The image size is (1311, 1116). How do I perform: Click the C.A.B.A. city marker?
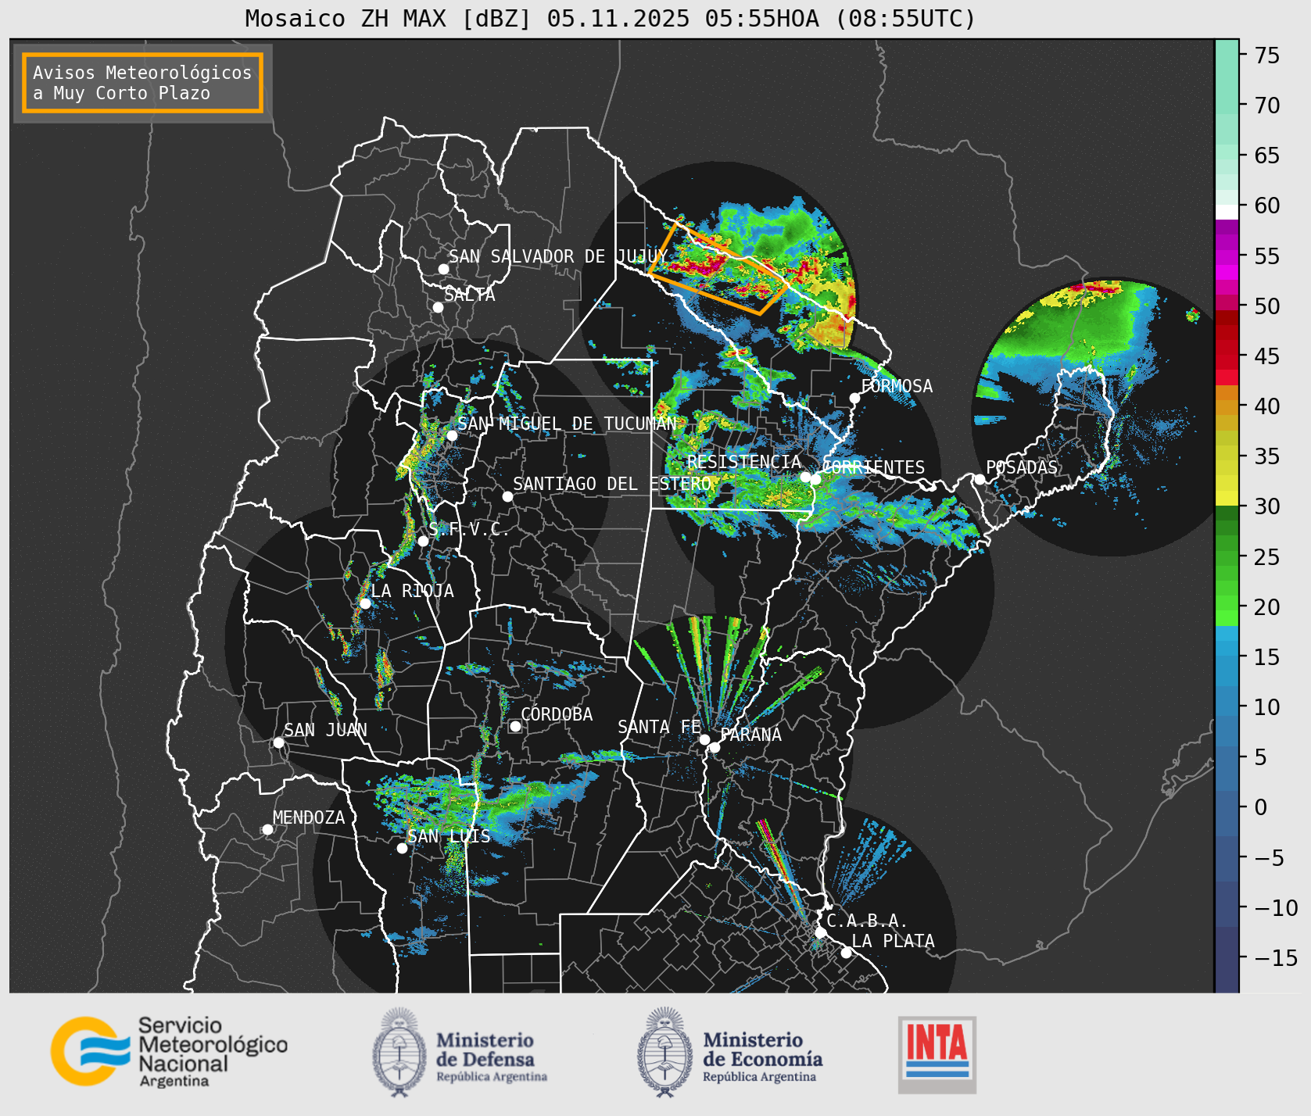coord(820,932)
